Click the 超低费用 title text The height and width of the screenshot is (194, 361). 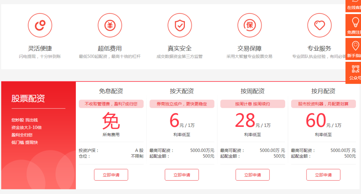[110, 48]
